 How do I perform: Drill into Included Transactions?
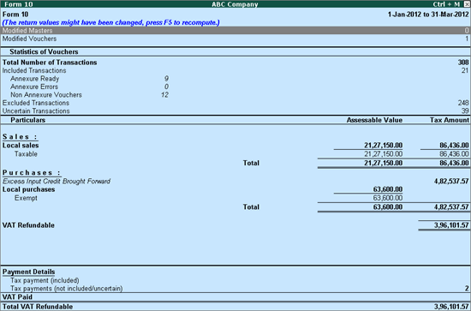coord(235,70)
